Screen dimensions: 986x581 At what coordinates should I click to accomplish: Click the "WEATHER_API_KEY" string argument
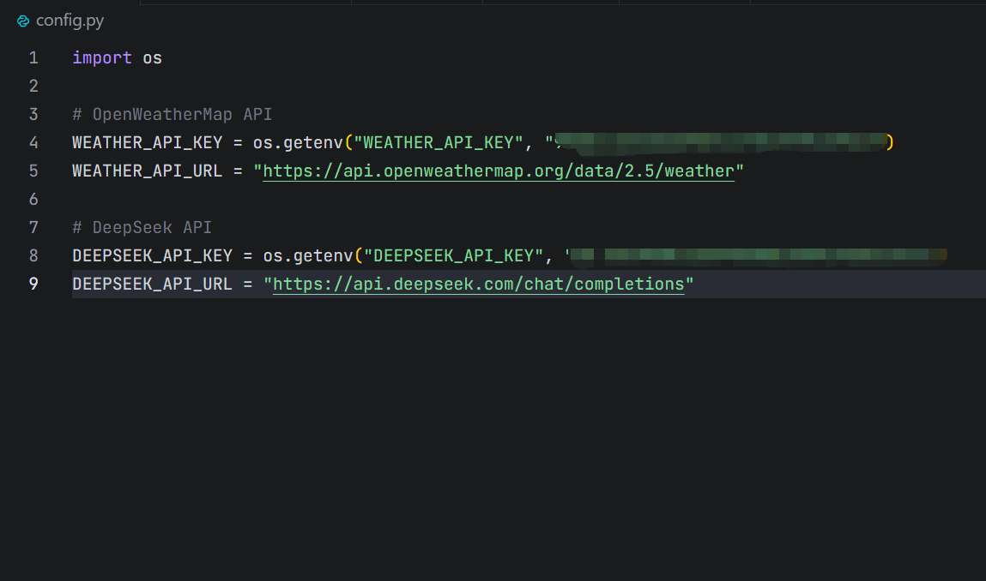coord(439,142)
